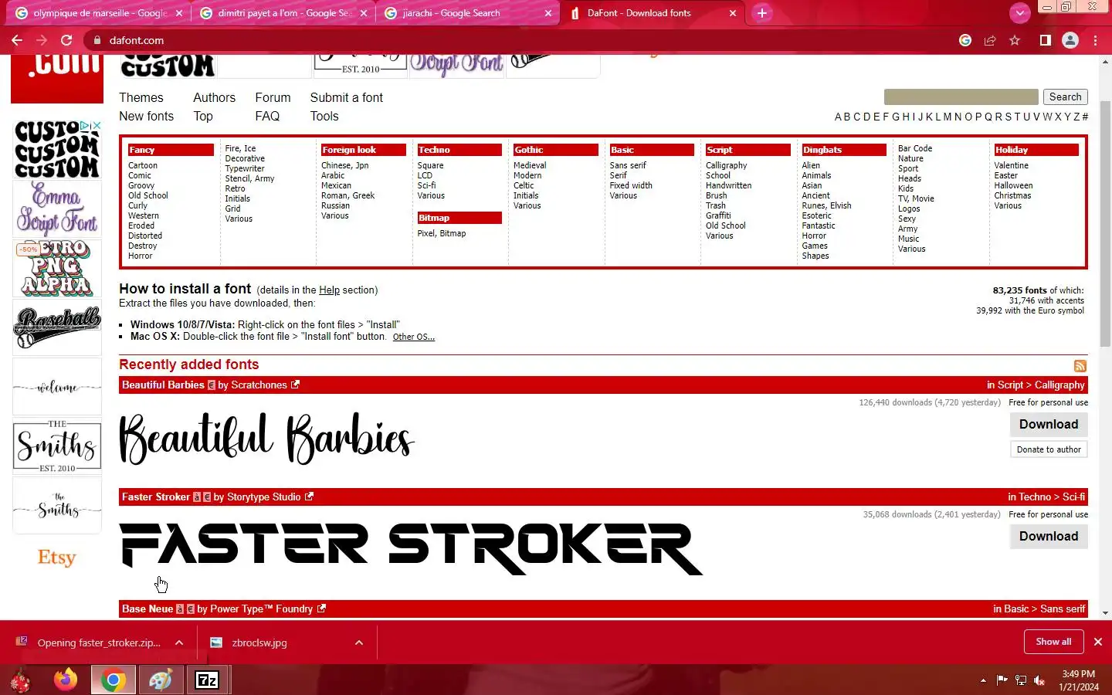Open the Medieval gothic category
1112x695 pixels.
tap(529, 165)
